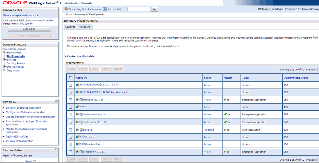Click the toolbar search input field
This screenshot has height=163, width=319.
(x=139, y=9)
